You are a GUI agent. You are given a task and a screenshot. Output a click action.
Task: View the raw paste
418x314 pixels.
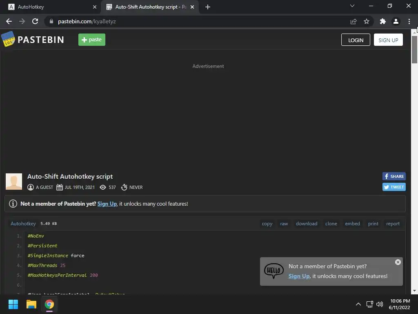pyautogui.click(x=284, y=224)
